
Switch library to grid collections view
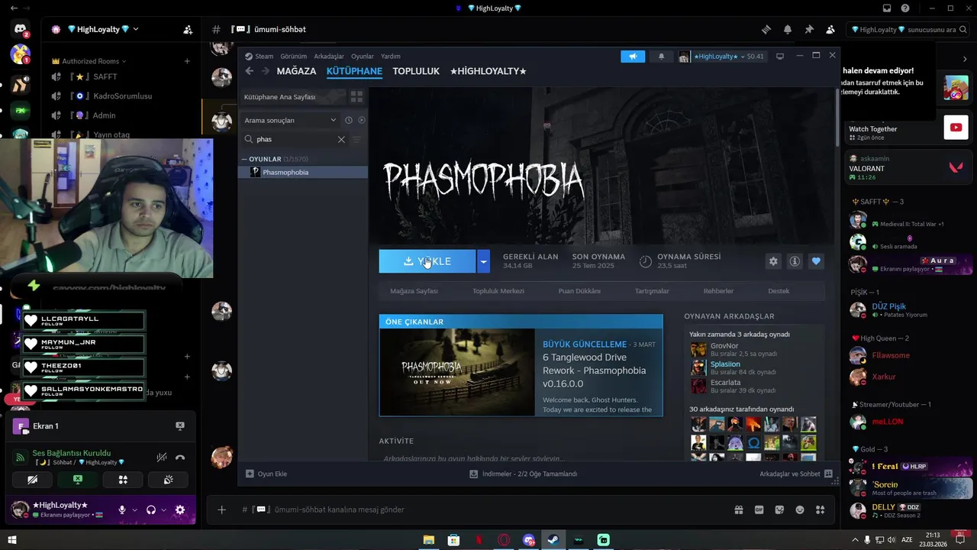coord(356,97)
